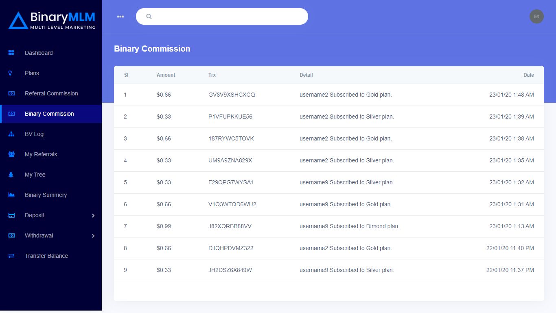
Task: Click the Deposit credit card icon
Action: pyautogui.click(x=11, y=215)
